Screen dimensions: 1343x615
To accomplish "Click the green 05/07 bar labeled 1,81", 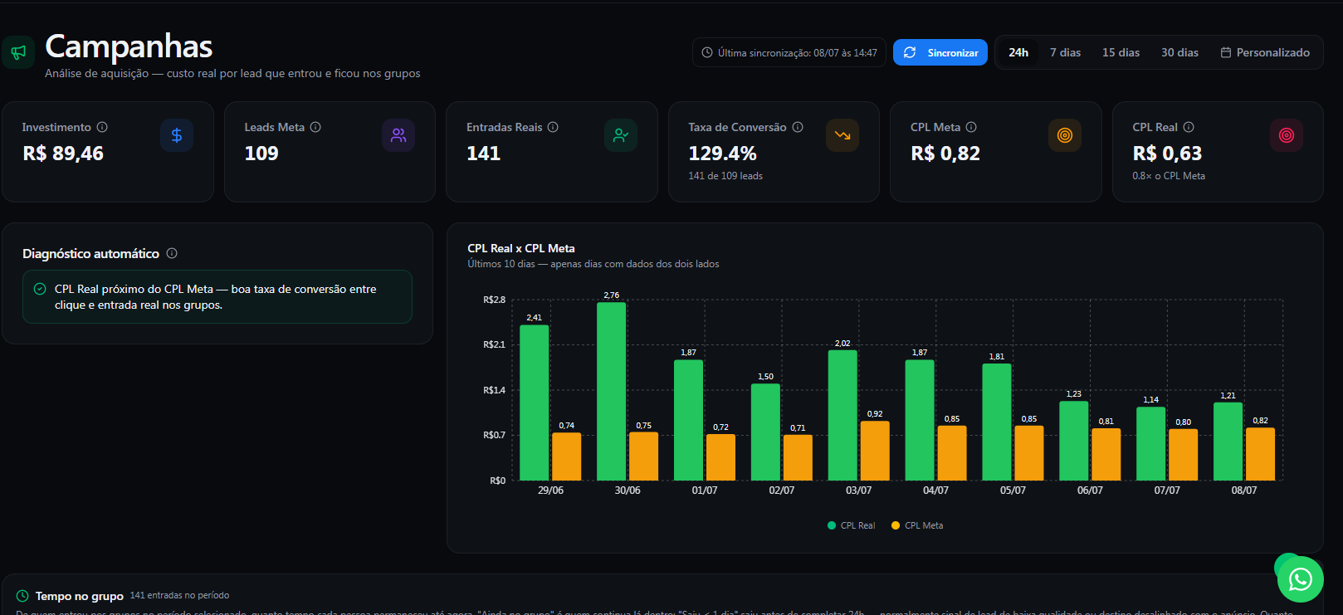I will [x=997, y=422].
